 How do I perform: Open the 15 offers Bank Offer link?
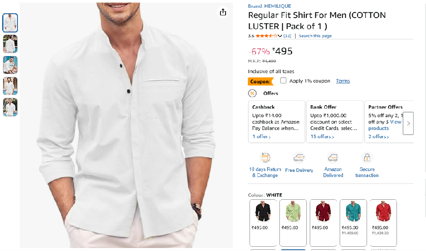pyautogui.click(x=322, y=136)
